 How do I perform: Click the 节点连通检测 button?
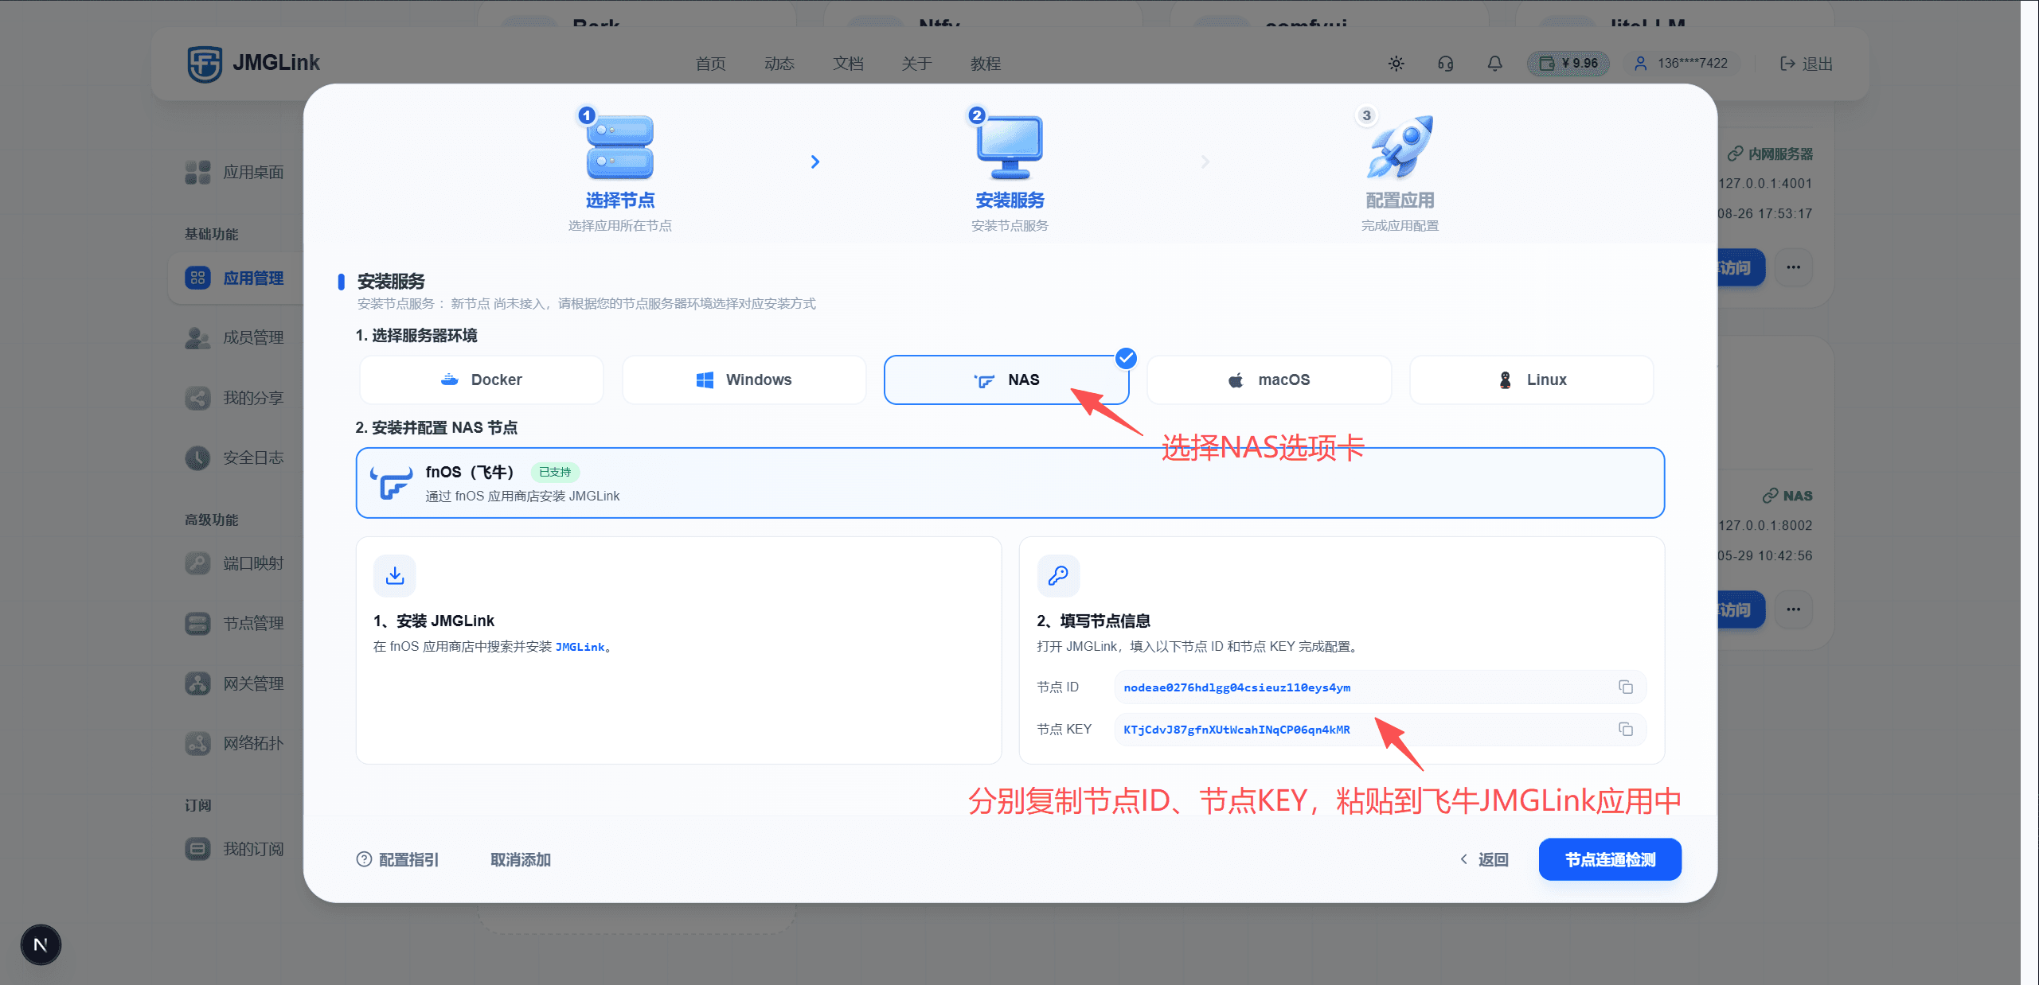pyautogui.click(x=1610, y=860)
